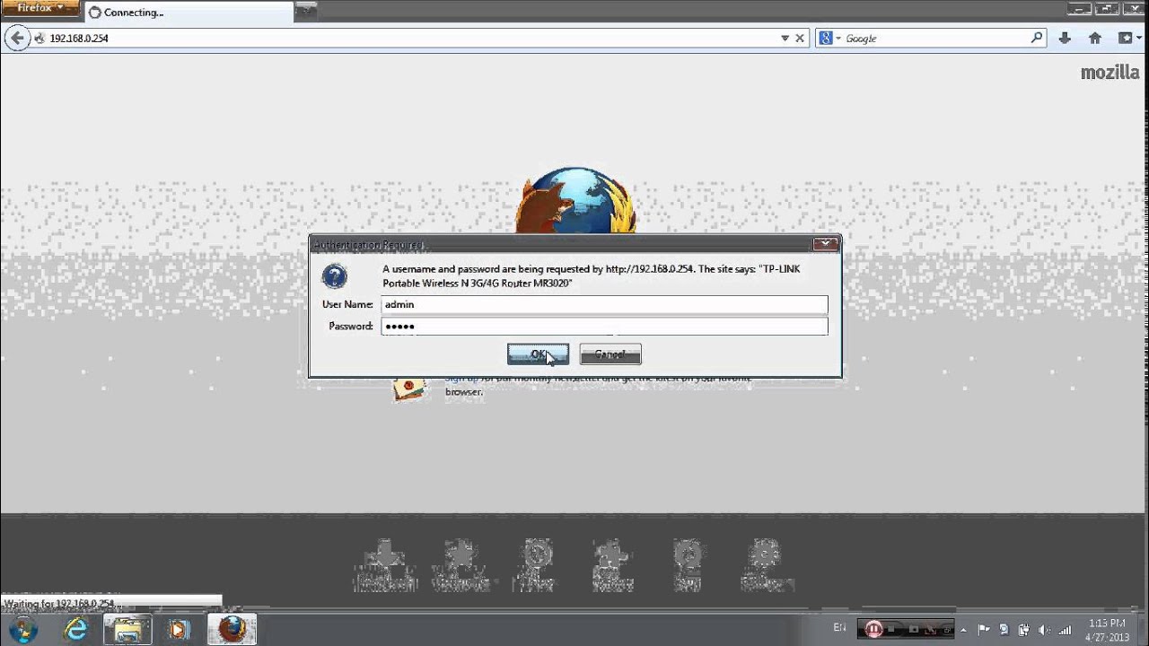This screenshot has width=1149, height=646.
Task: Open Add-ons puzzle icon on start page
Action: tap(613, 565)
